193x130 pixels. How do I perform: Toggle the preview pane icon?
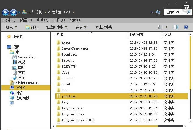coord(176,27)
